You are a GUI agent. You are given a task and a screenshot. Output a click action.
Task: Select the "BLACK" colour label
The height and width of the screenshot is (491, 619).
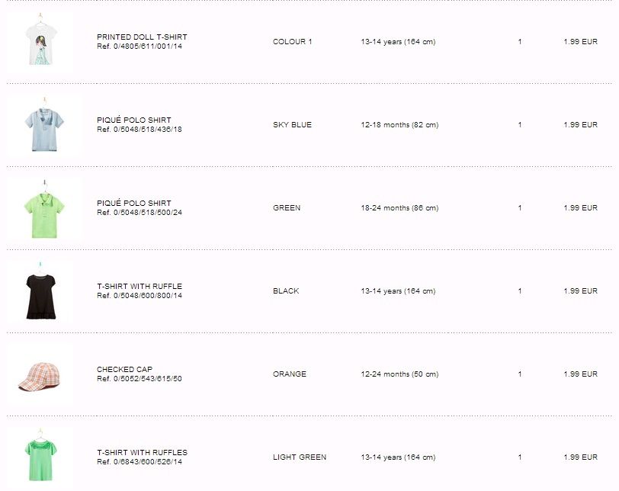click(286, 291)
